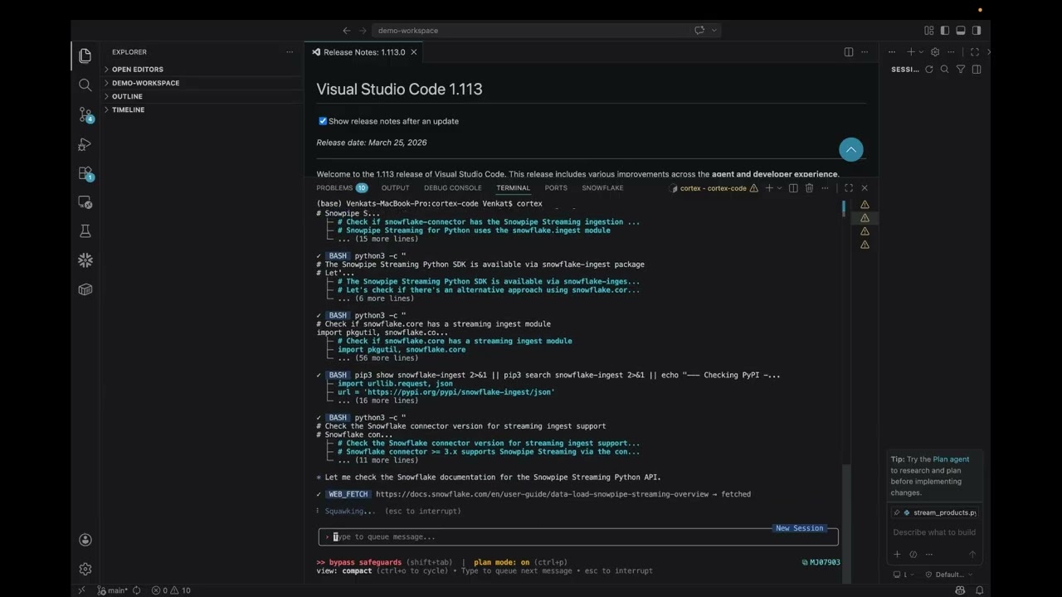Open Customize Layout in title bar
Screen dimensions: 1062x597
[929, 31]
